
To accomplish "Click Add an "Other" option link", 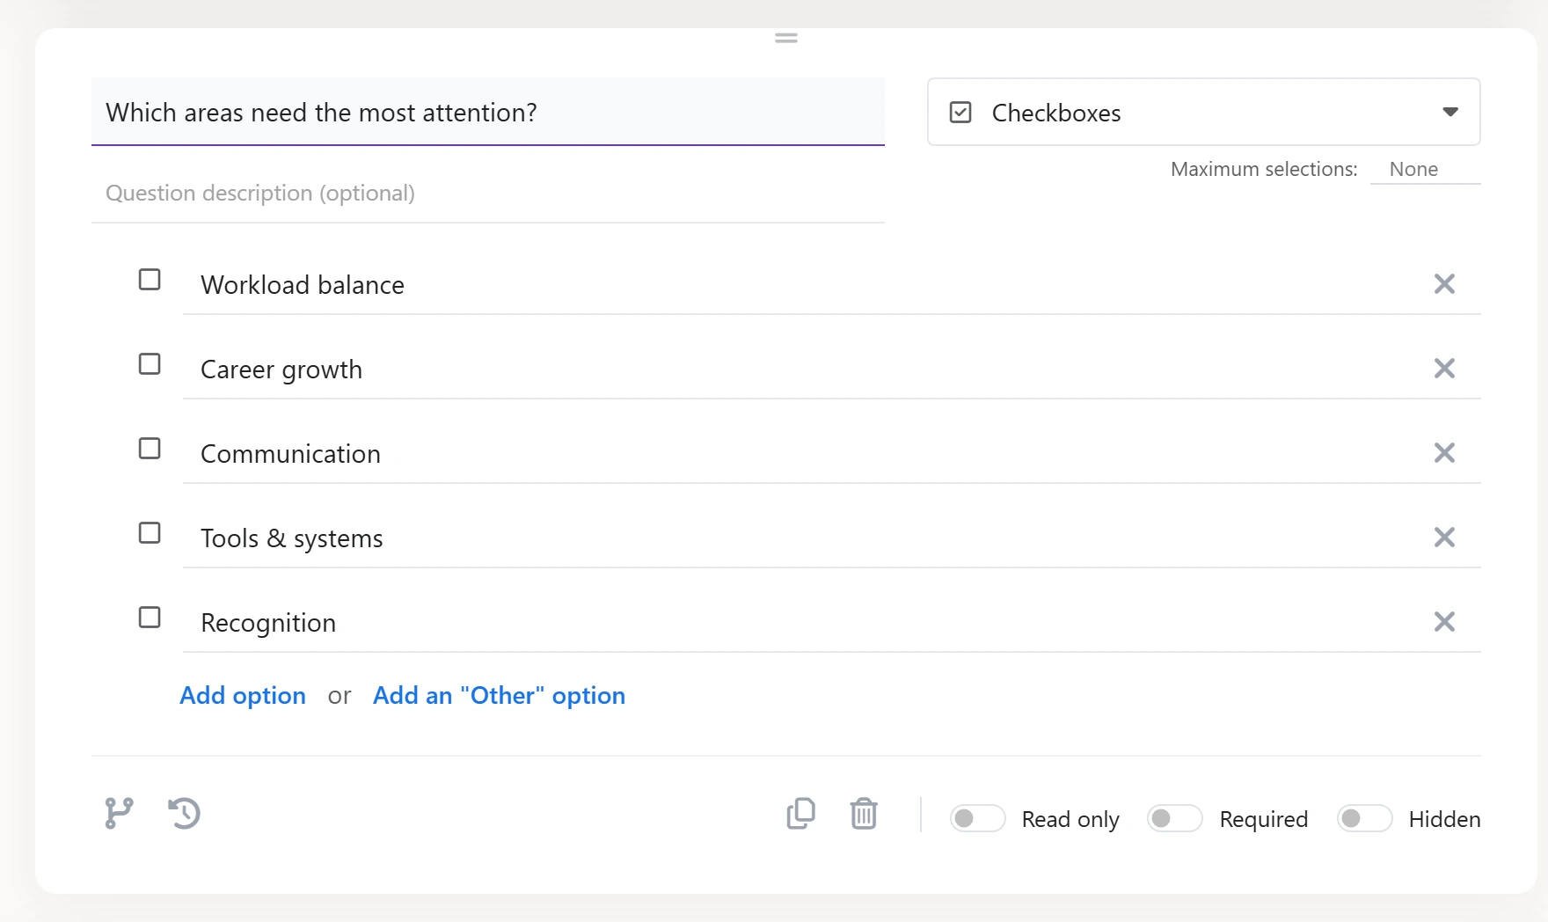I will click(x=499, y=695).
